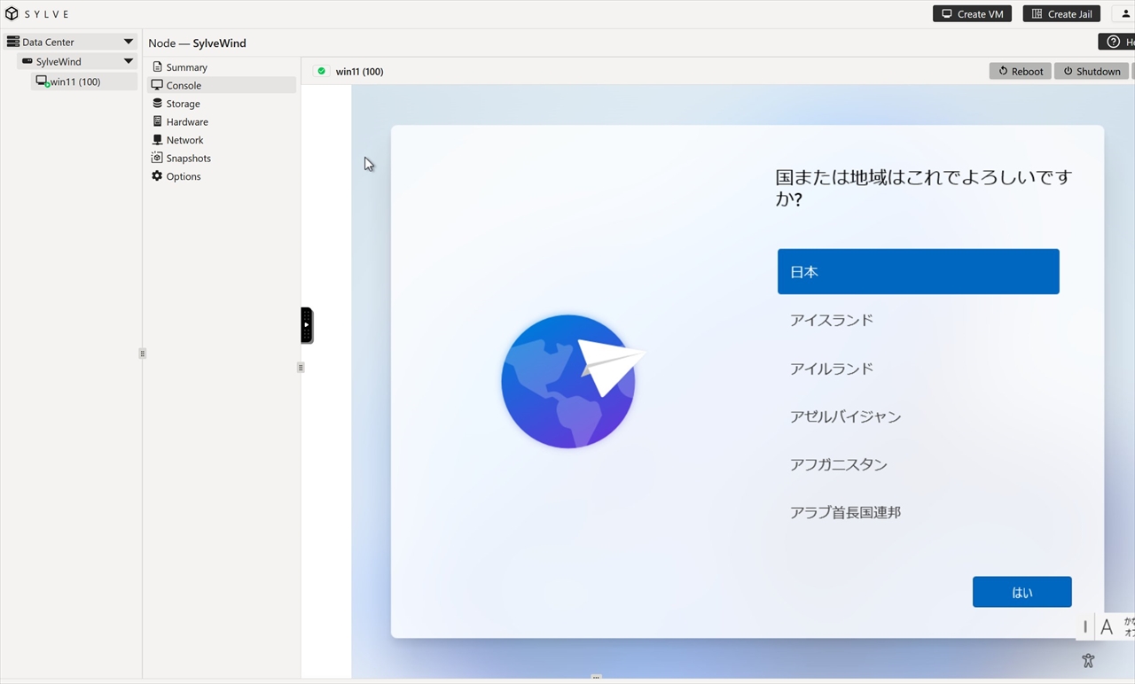Click the Create Jail button

pos(1061,14)
